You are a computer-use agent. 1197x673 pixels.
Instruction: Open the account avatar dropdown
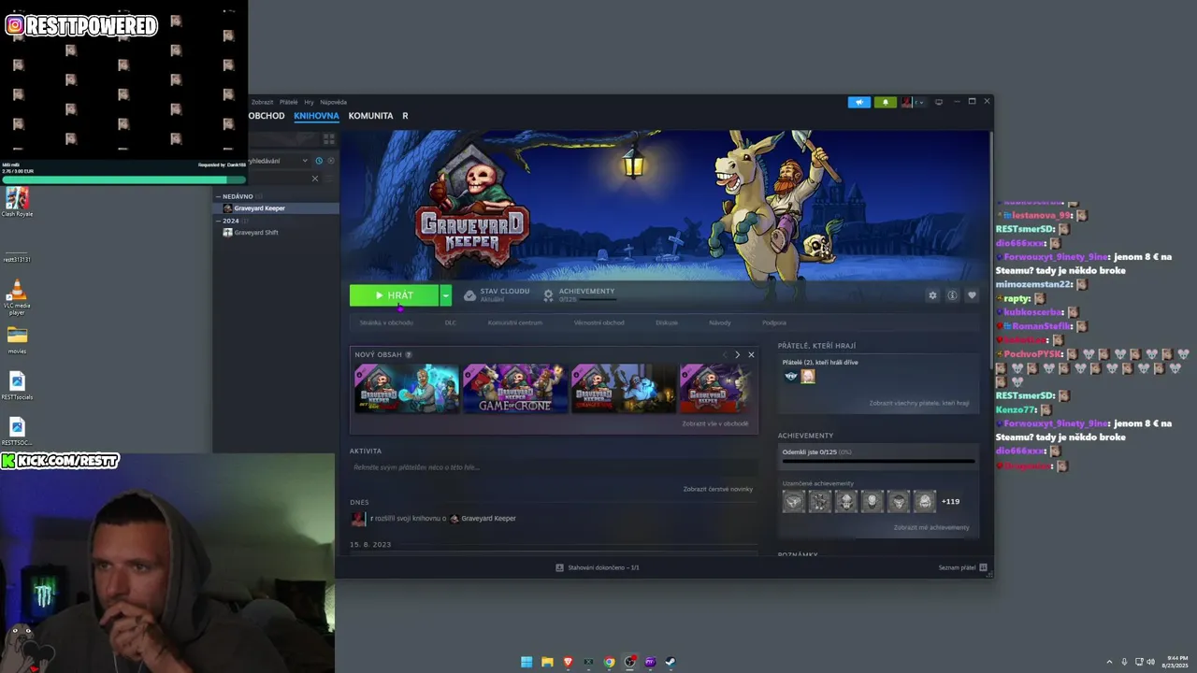point(913,102)
